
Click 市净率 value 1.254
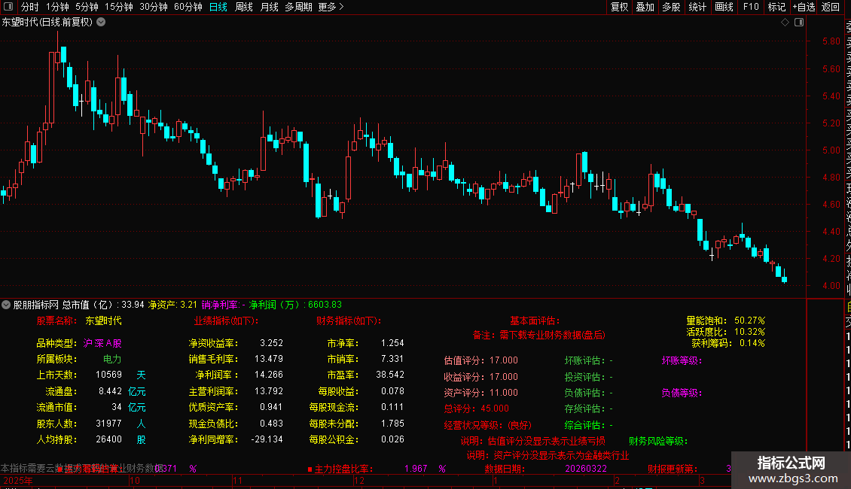pos(392,342)
